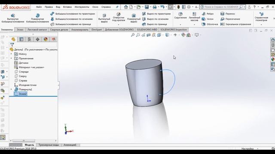
Task: Click the Options gear icon
Action: pos(189,7)
